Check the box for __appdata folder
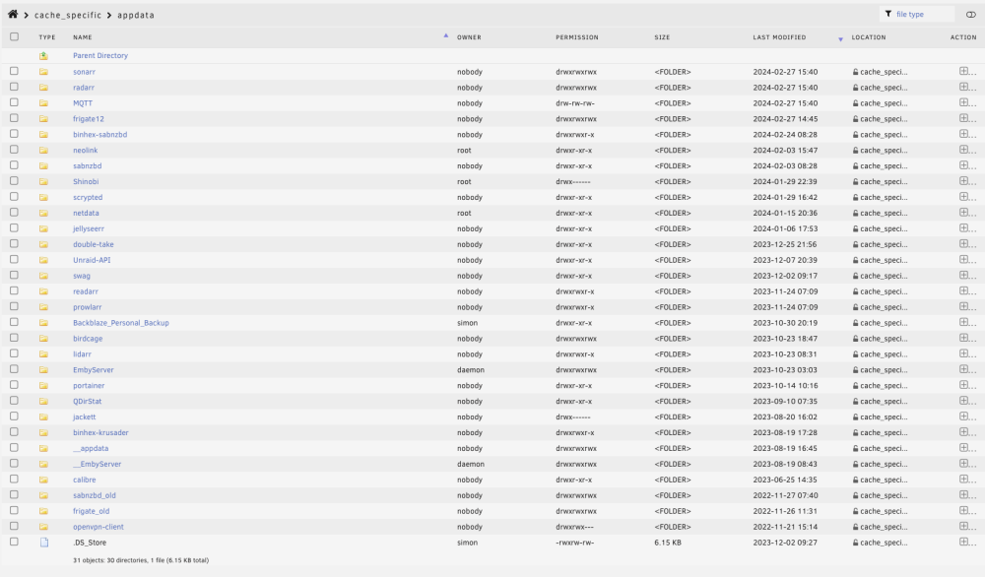 coord(14,448)
